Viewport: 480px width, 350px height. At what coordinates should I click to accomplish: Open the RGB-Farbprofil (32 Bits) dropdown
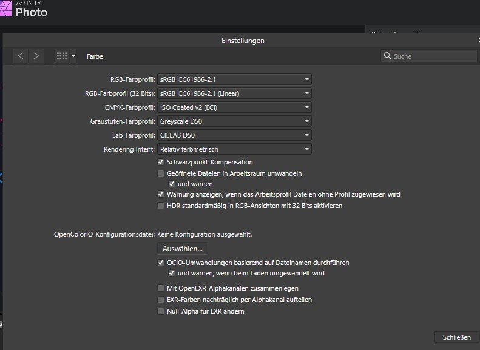(234, 93)
